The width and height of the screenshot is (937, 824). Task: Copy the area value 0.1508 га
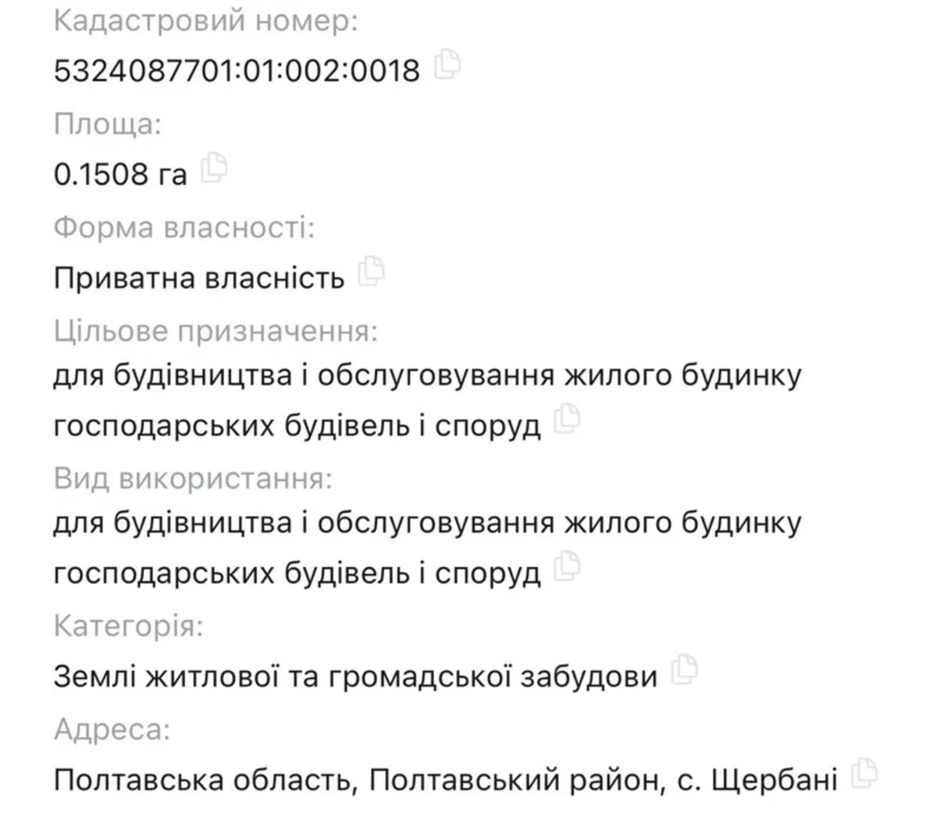coord(214,167)
